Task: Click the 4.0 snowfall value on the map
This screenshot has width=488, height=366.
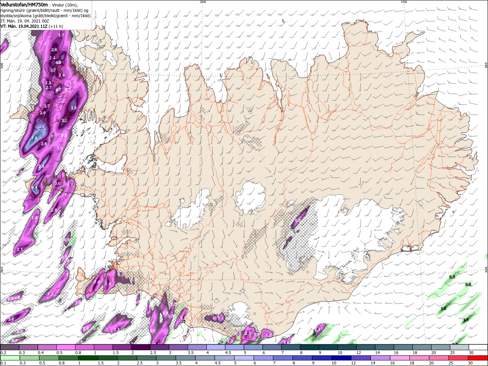Action: pyautogui.click(x=58, y=63)
